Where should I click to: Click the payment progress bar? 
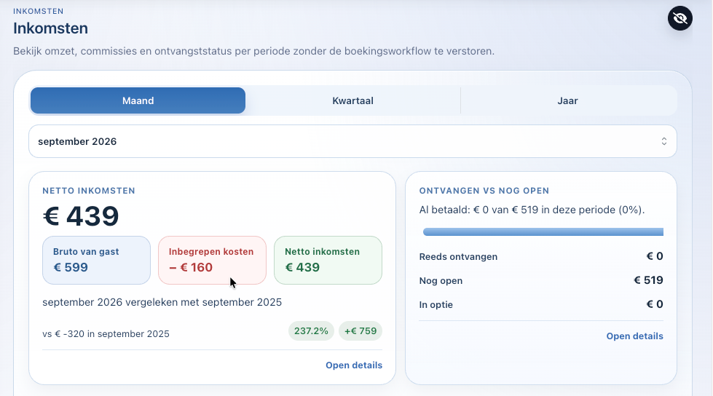[x=543, y=232]
